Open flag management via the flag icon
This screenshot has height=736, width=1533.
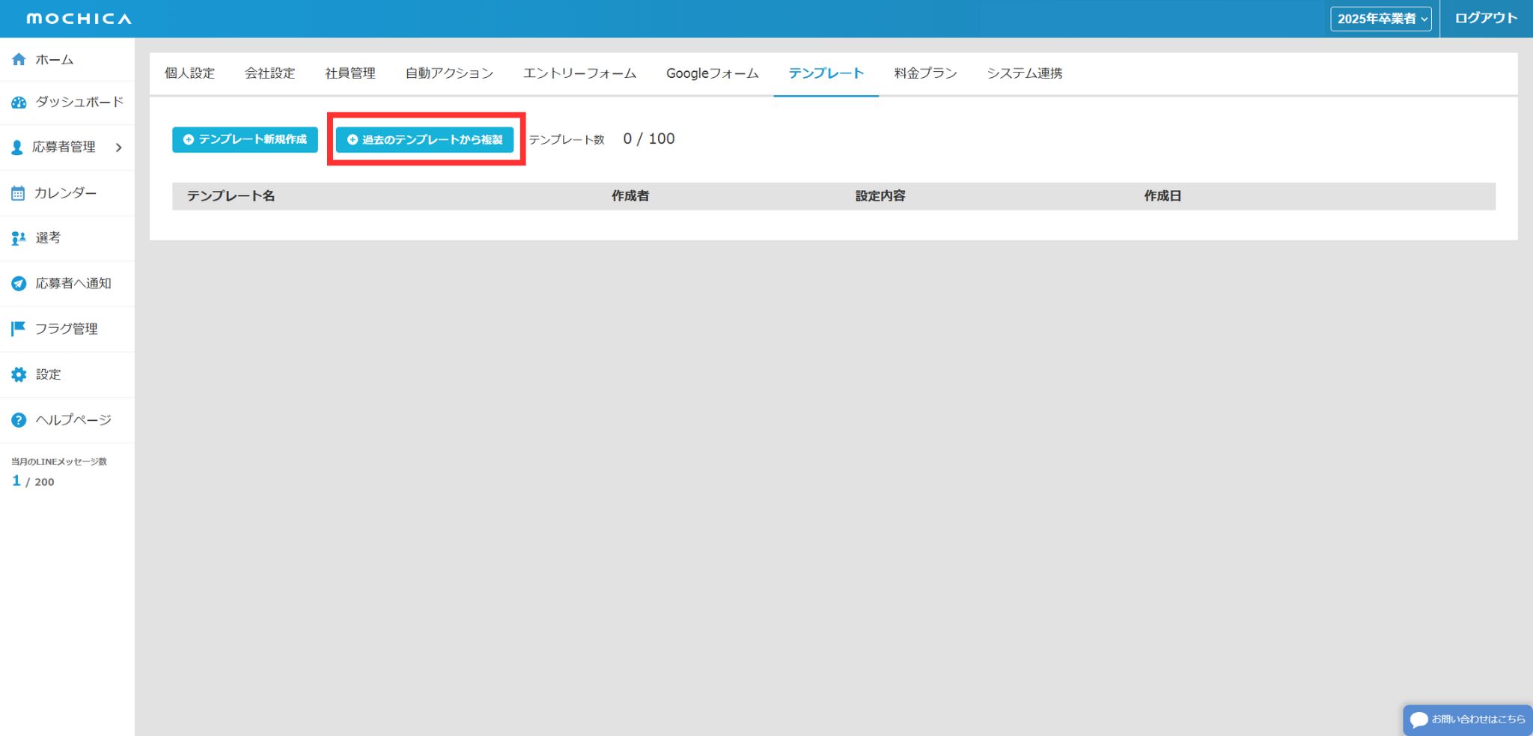pyautogui.click(x=19, y=329)
